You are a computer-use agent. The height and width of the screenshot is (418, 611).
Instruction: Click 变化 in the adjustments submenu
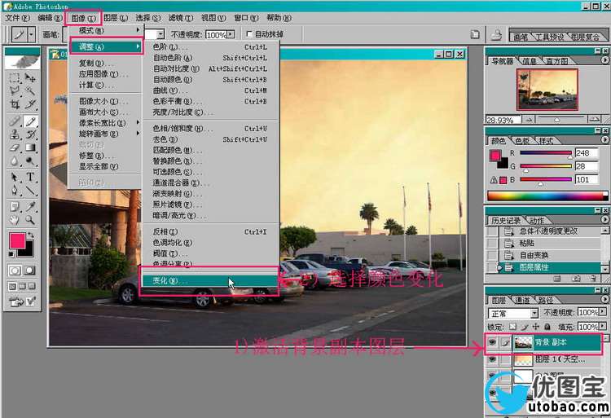coord(170,281)
